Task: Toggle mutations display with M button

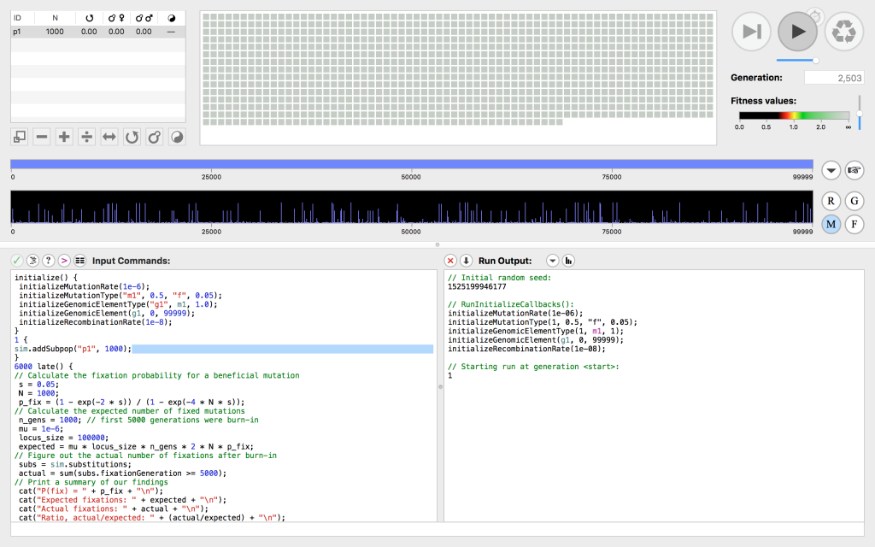Action: [831, 224]
